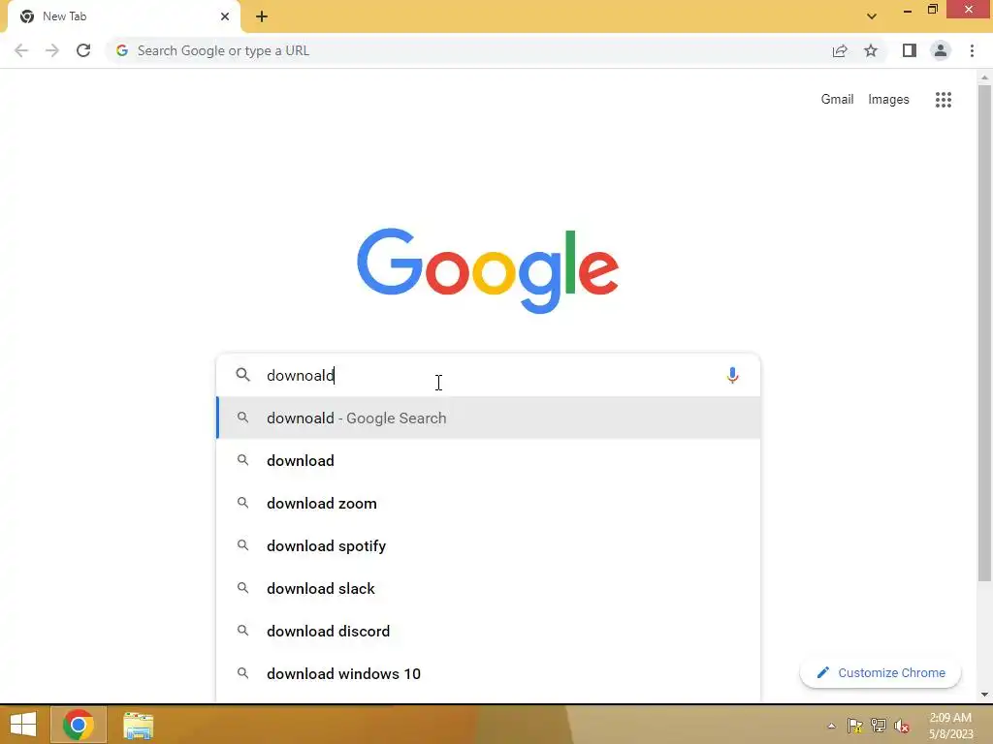Click the browser forward arrow

(52, 50)
